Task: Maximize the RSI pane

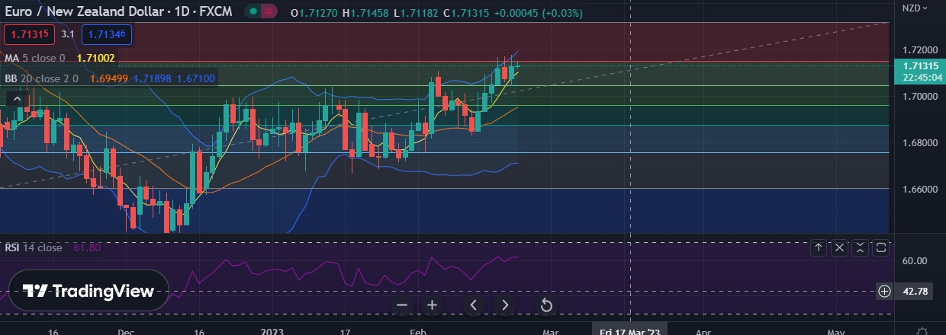Action: coord(880,247)
